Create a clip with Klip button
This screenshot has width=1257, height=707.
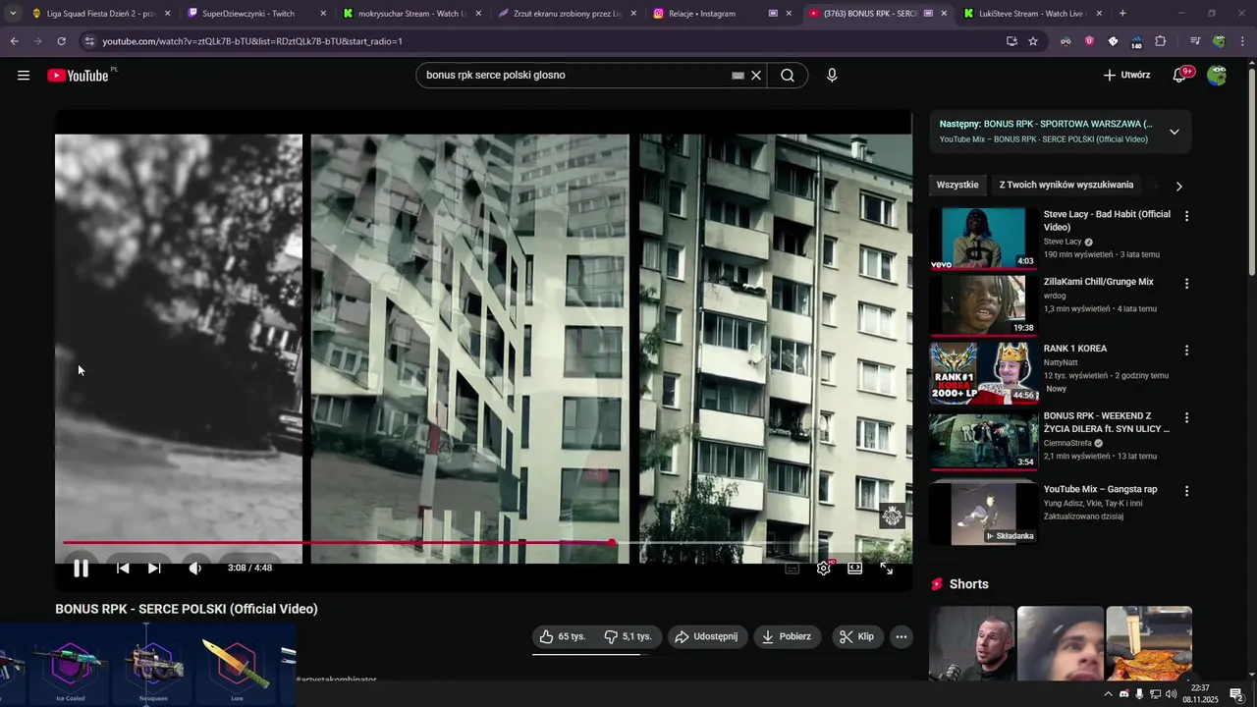click(x=857, y=636)
